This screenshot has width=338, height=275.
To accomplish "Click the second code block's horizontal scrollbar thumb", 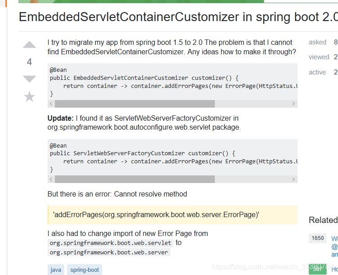I will point(135,179).
